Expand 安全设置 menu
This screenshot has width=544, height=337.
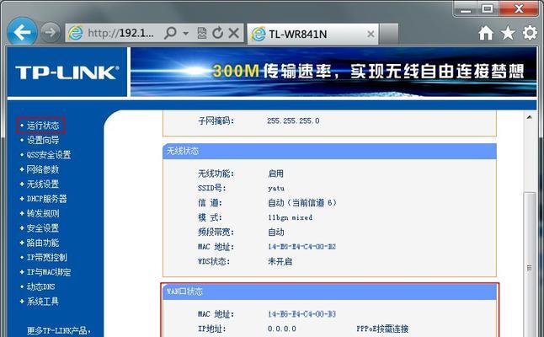(x=43, y=228)
